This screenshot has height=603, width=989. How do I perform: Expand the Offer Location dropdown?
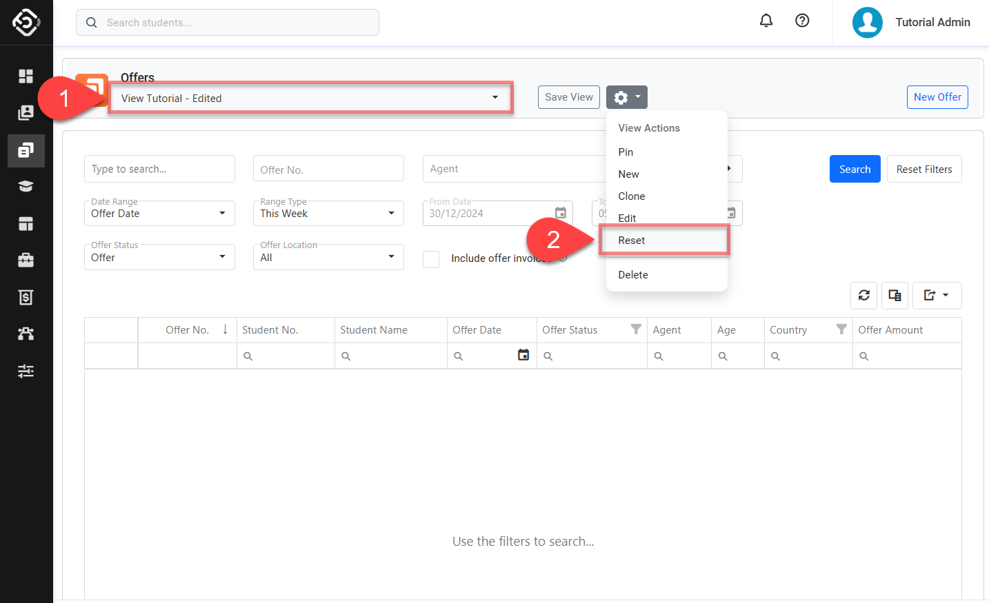(x=328, y=257)
